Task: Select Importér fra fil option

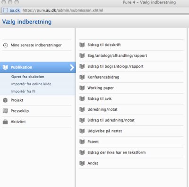Action: 23,91
